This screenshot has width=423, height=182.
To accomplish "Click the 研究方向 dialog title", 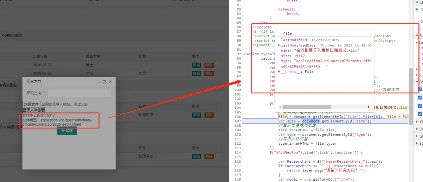I will pyautogui.click(x=34, y=81).
